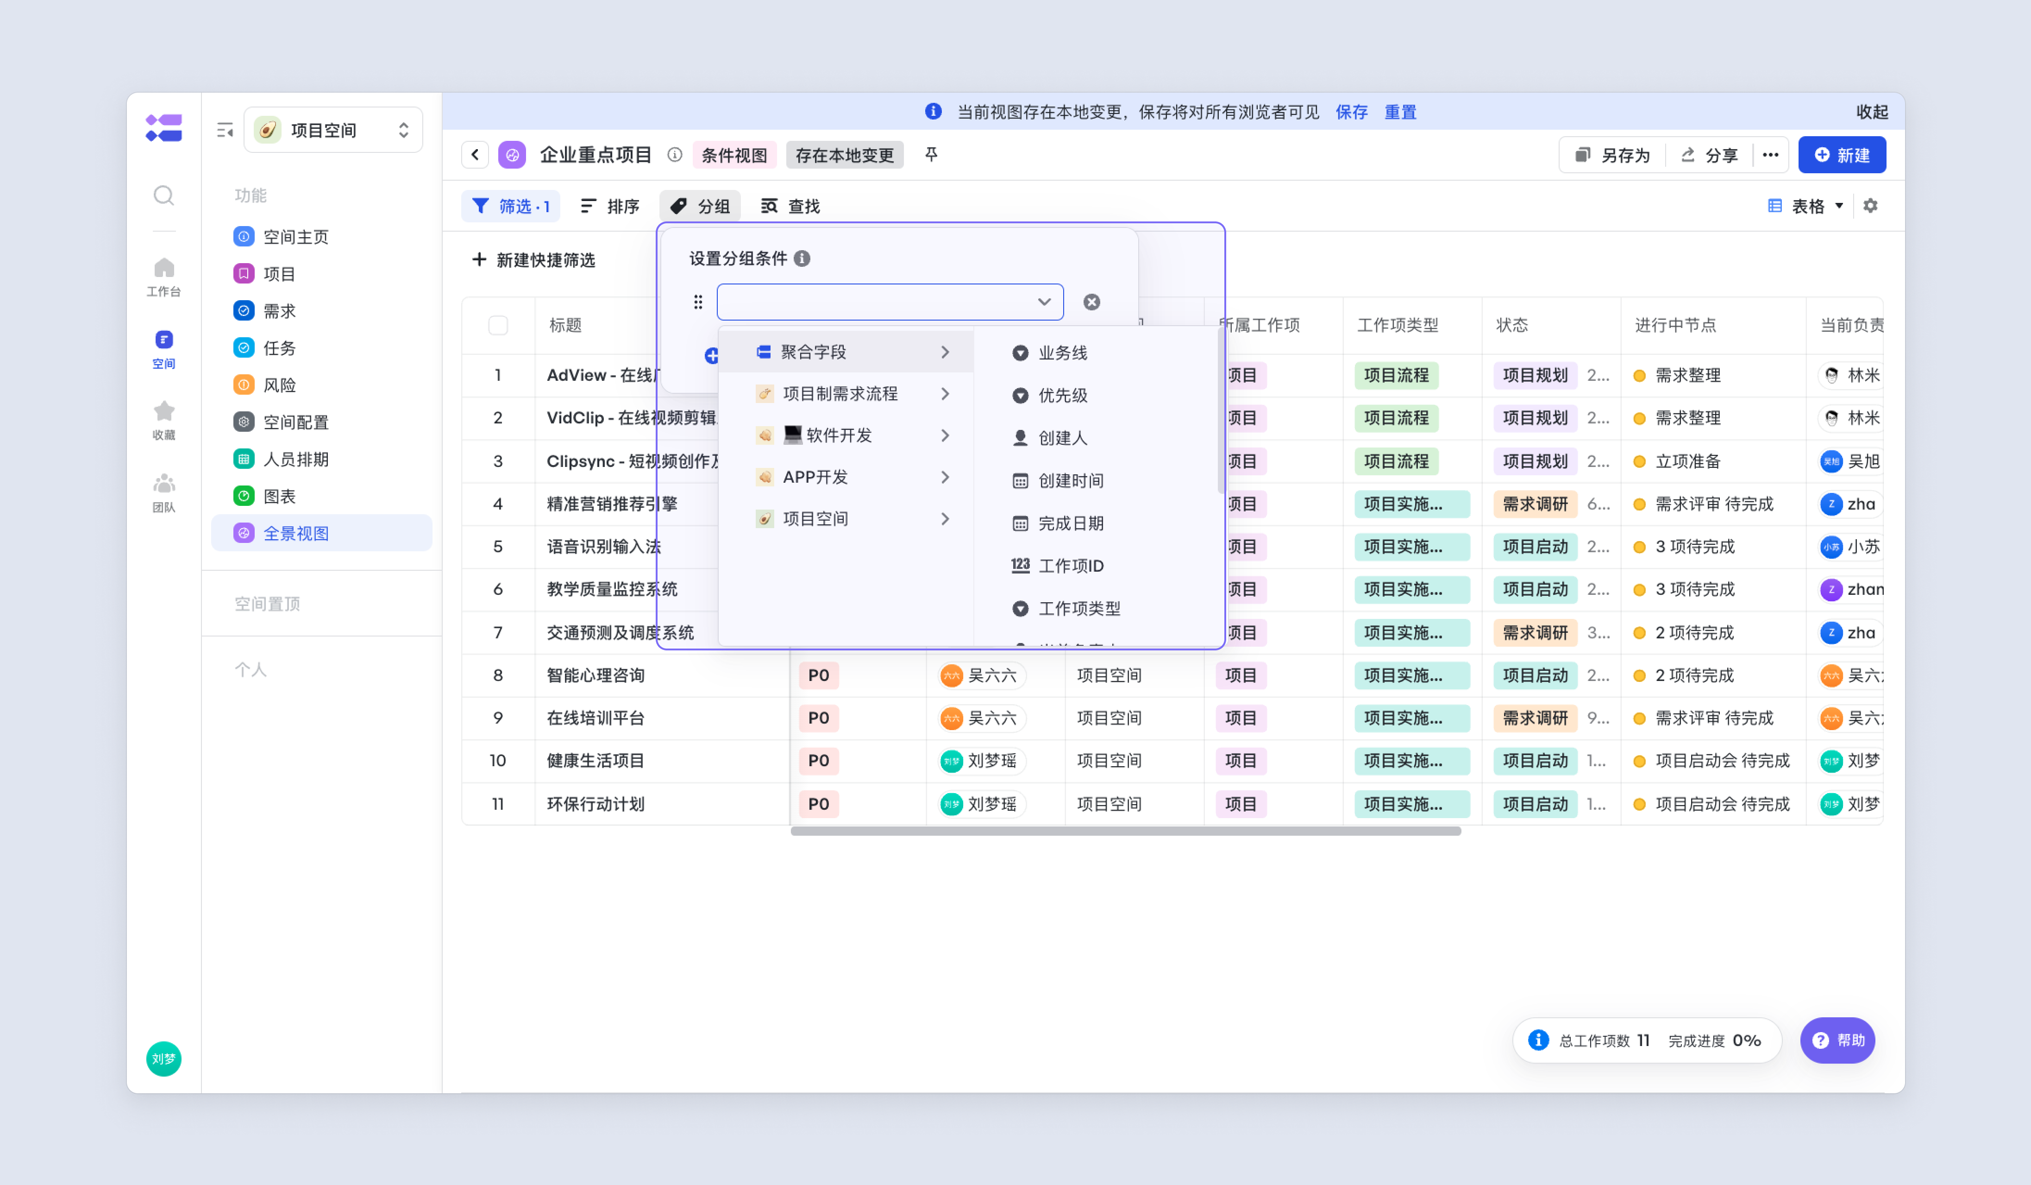Viewport: 2031px width, 1185px height.
Task: Click the 另存为 button
Action: (x=1612, y=155)
